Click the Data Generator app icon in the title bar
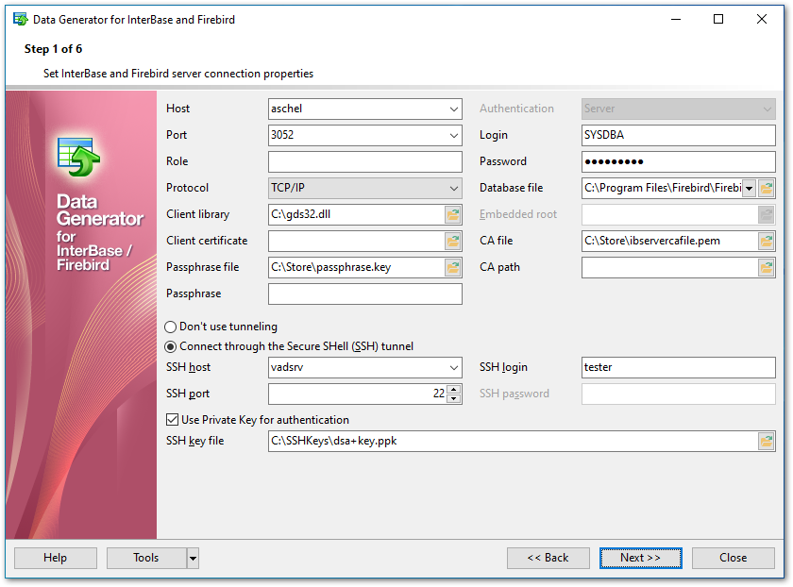This screenshot has height=587, width=793. 20,19
